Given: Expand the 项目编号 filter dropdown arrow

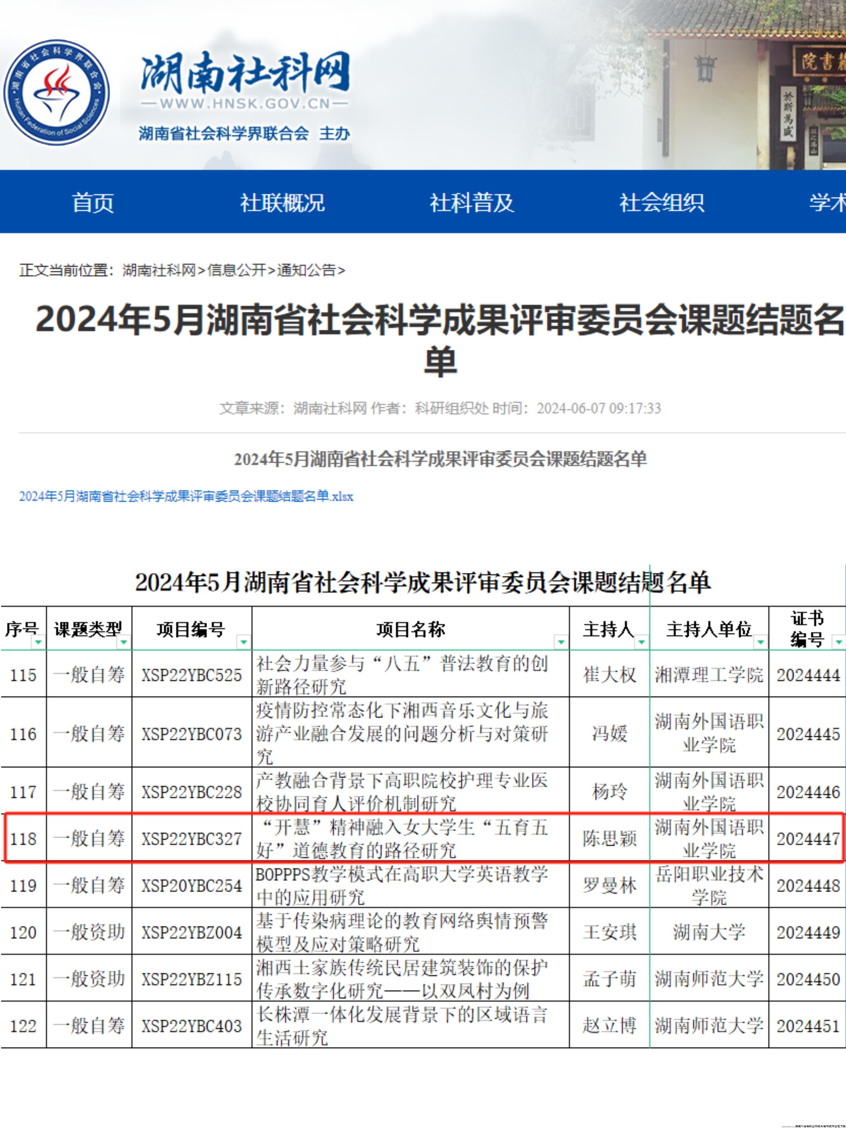Looking at the screenshot, I should pos(244,642).
